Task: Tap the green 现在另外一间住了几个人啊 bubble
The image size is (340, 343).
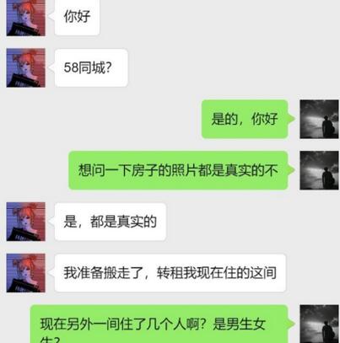Action: coord(159,324)
